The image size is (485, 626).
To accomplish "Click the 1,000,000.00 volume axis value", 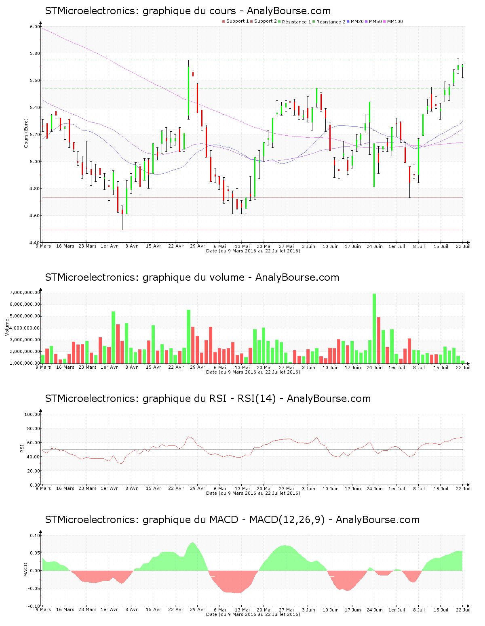I will [x=25, y=363].
